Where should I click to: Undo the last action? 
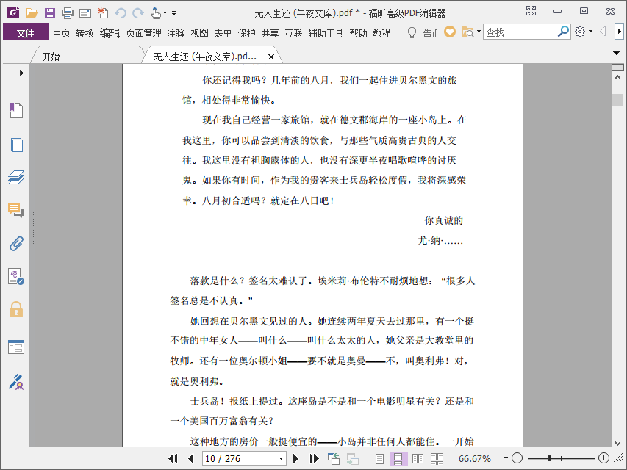pyautogui.click(x=121, y=13)
